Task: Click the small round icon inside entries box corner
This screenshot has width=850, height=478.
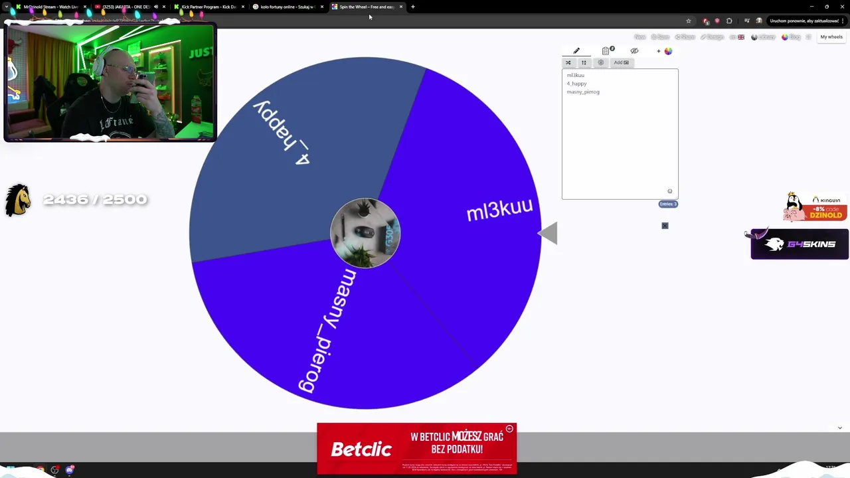Action: [669, 191]
